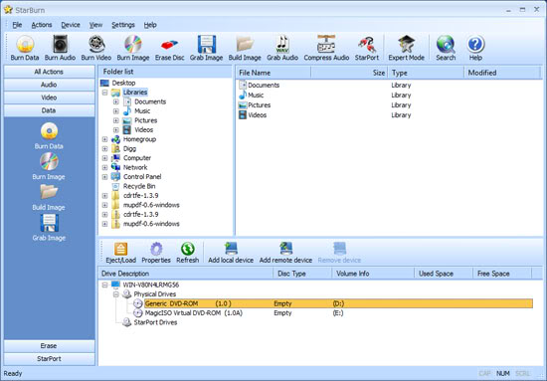Add a remote device
547x381 pixels.
coord(285,253)
